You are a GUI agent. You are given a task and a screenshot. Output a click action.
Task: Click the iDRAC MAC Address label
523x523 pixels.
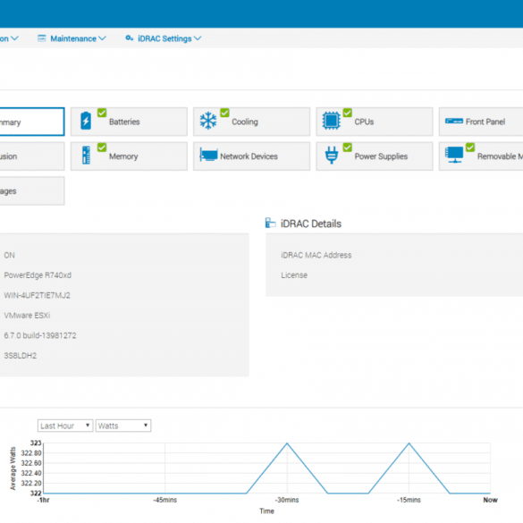pos(316,255)
